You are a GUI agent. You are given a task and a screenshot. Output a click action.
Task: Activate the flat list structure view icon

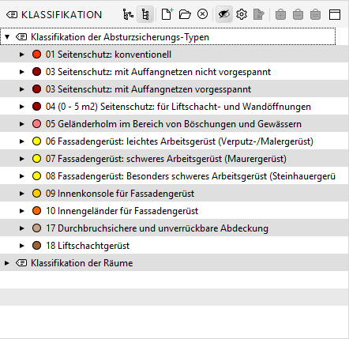coord(145,14)
